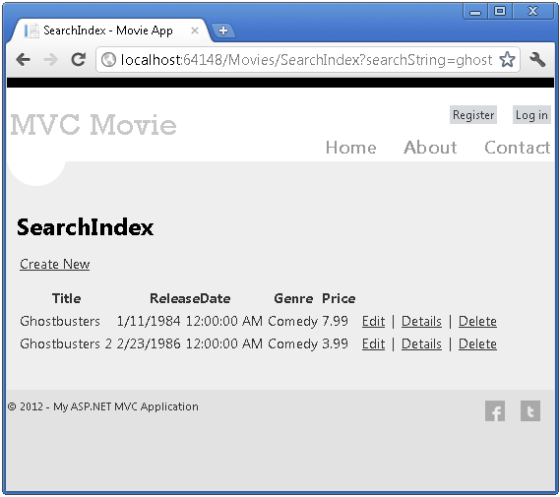Viewport: 560px width, 497px height.
Task: Click the Title column header
Action: pyautogui.click(x=66, y=298)
